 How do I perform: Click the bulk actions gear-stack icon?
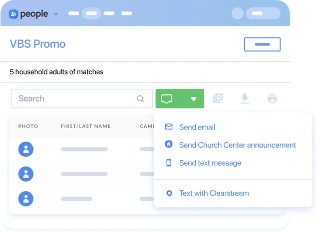tap(218, 98)
